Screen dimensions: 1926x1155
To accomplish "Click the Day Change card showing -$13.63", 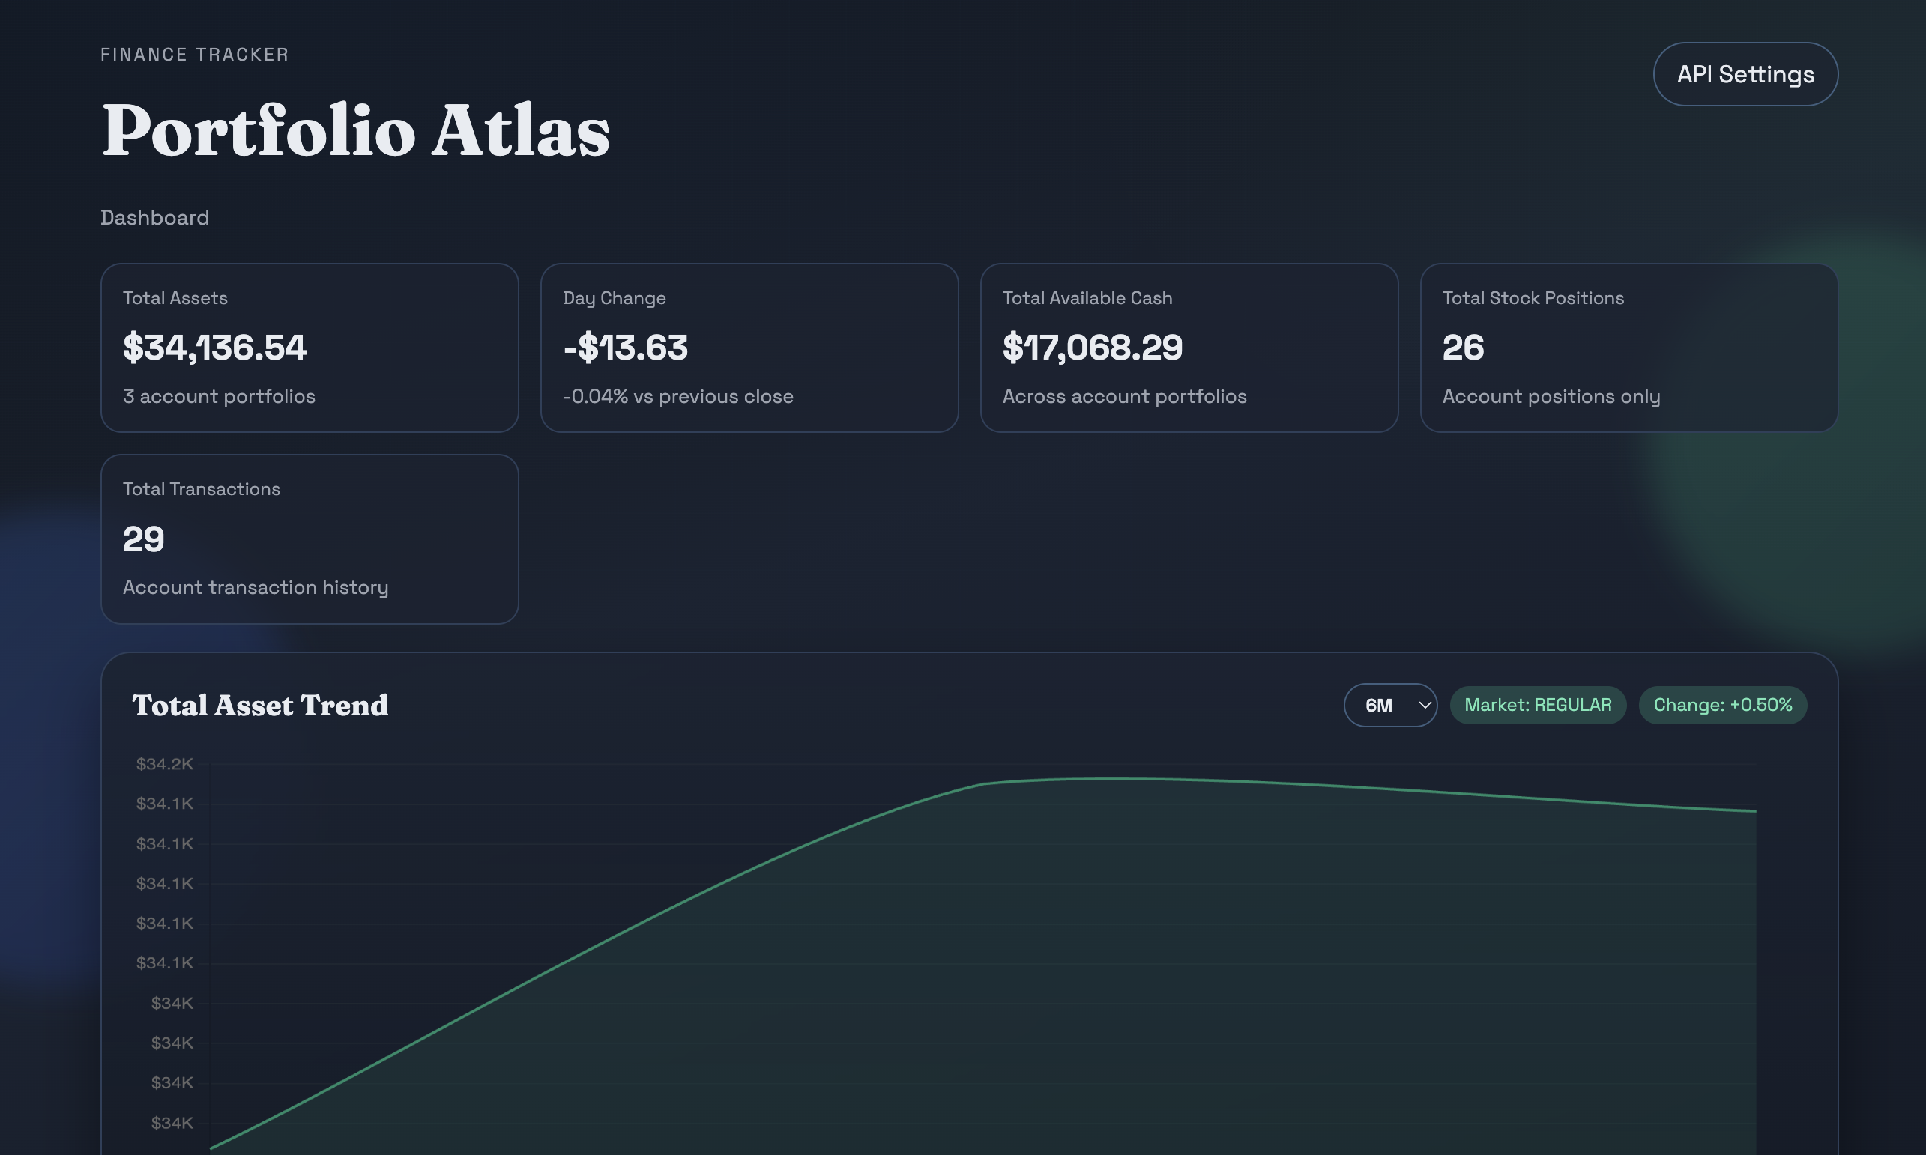I will pos(749,347).
